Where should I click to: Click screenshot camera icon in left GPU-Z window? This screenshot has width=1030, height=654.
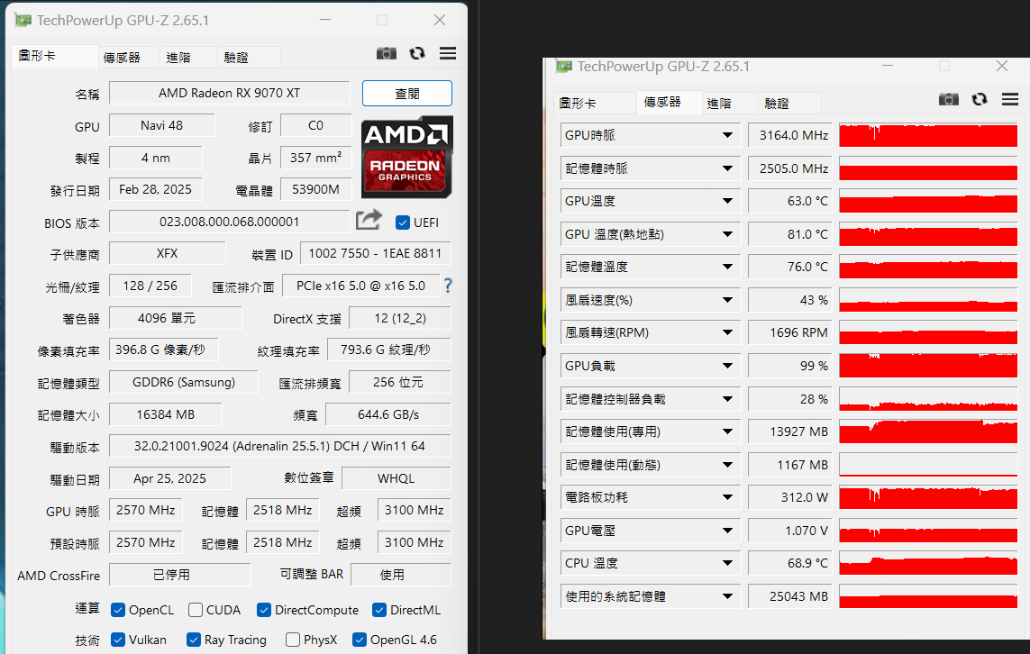coord(387,53)
